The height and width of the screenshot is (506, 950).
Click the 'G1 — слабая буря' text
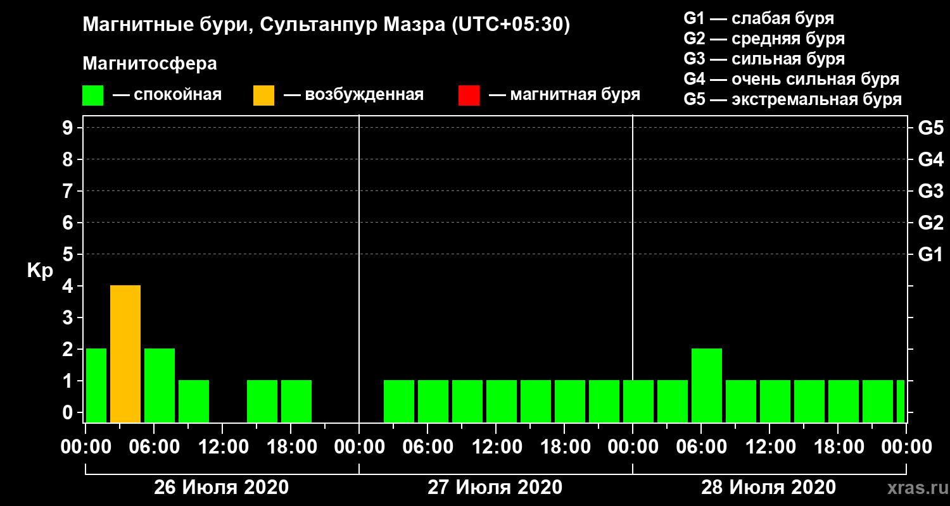tap(759, 18)
